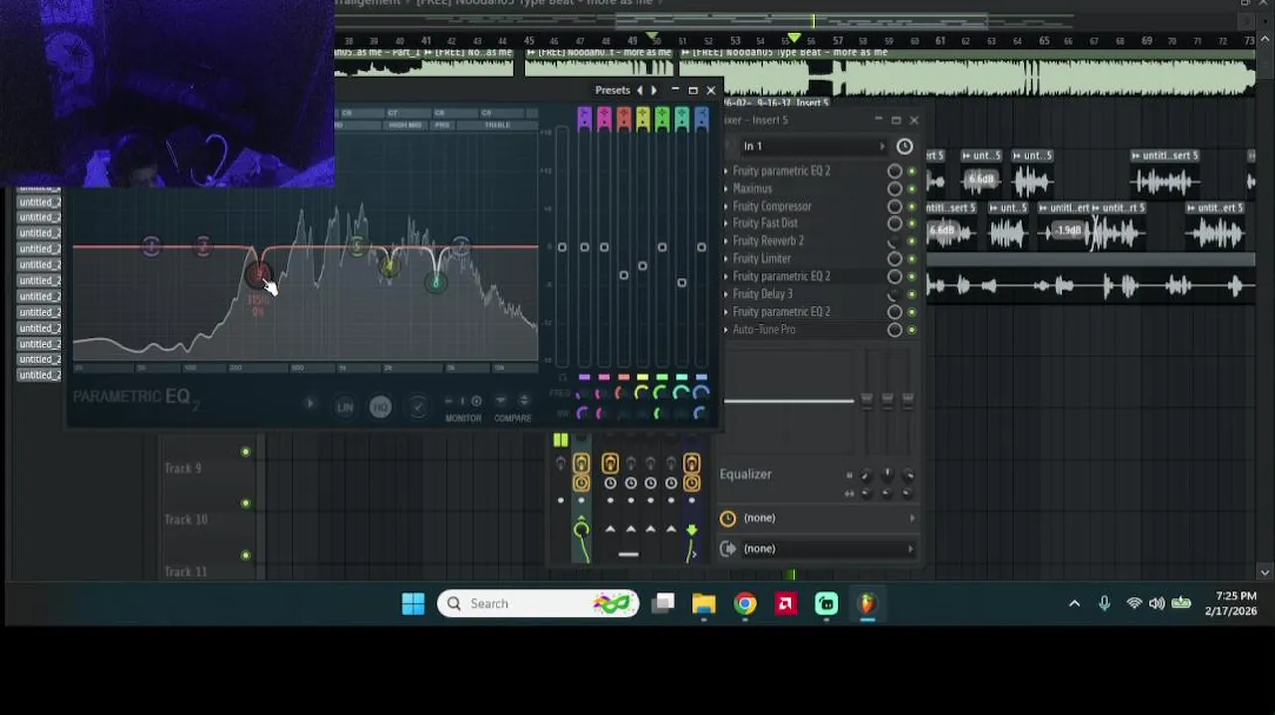Image resolution: width=1275 pixels, height=715 pixels.
Task: Disable Fruity Compressor with its green light
Action: 912,206
